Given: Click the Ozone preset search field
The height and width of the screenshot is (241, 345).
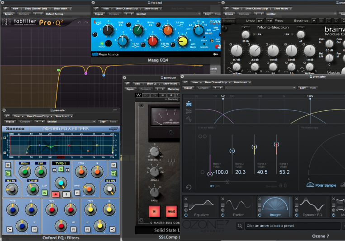Looking at the screenshot, I should (293, 226).
